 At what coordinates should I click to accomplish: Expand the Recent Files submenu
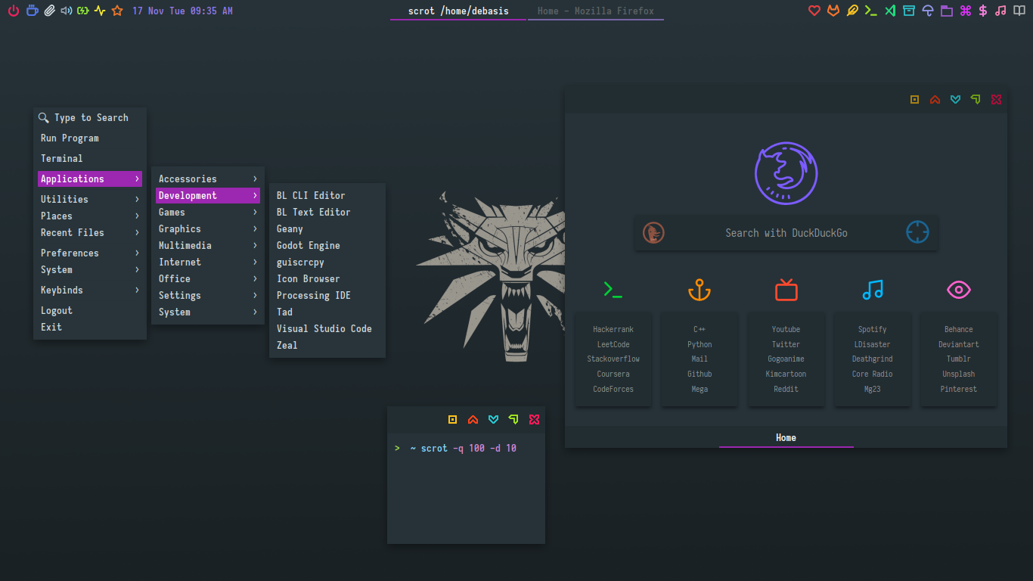pos(90,232)
